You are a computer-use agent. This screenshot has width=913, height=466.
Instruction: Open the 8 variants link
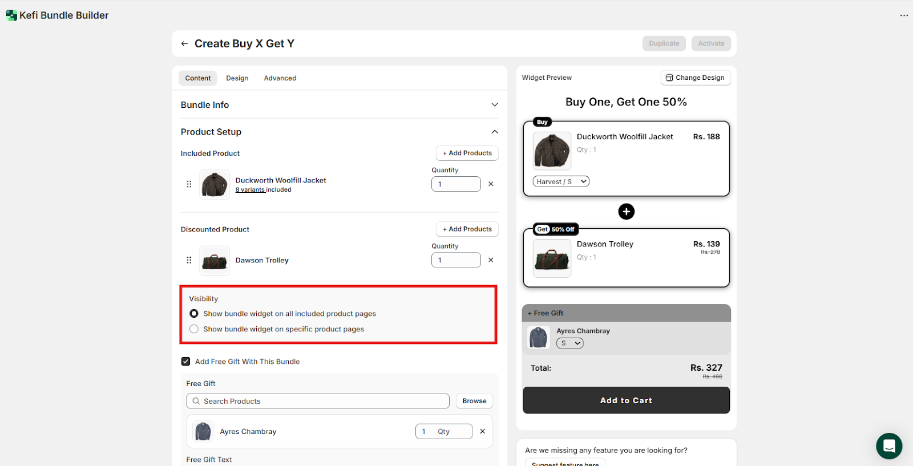point(250,190)
